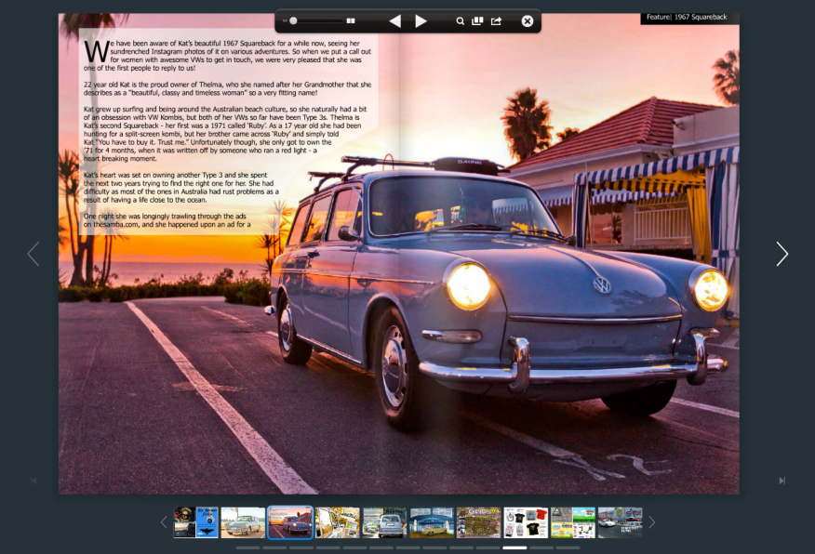Jump to the last page icon

pos(782,481)
